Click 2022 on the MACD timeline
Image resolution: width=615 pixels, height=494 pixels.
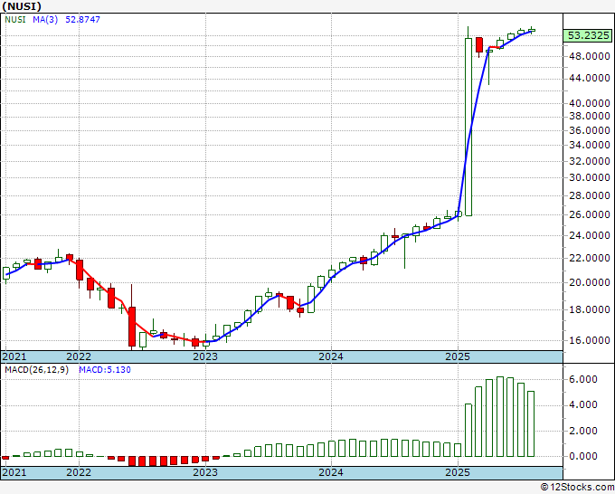coord(79,472)
